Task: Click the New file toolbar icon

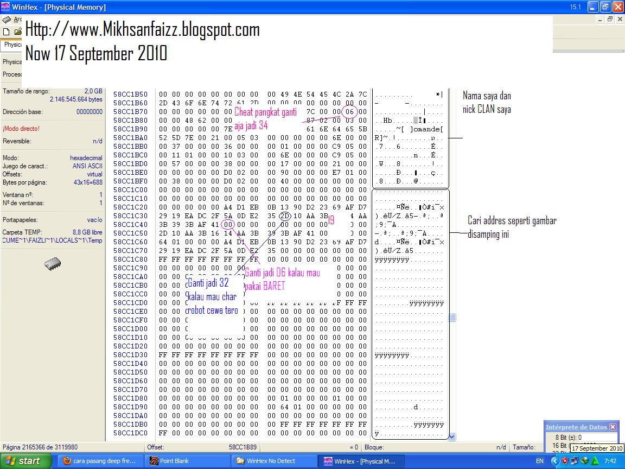Action: (6, 32)
